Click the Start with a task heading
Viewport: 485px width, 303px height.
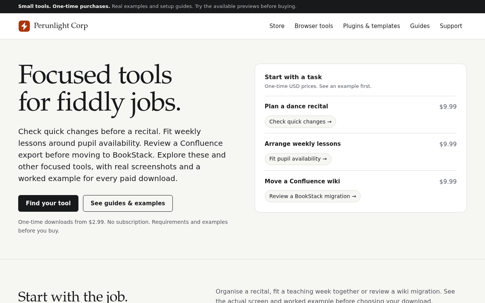click(293, 77)
